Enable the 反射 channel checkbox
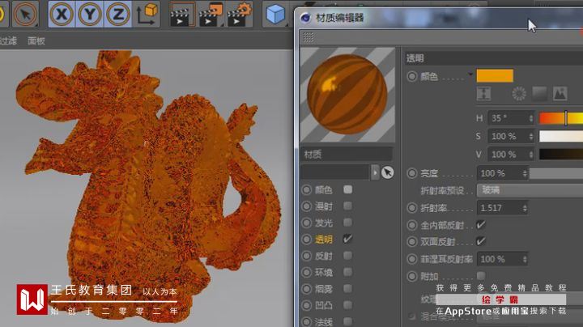This screenshot has width=583, height=327. pos(348,255)
